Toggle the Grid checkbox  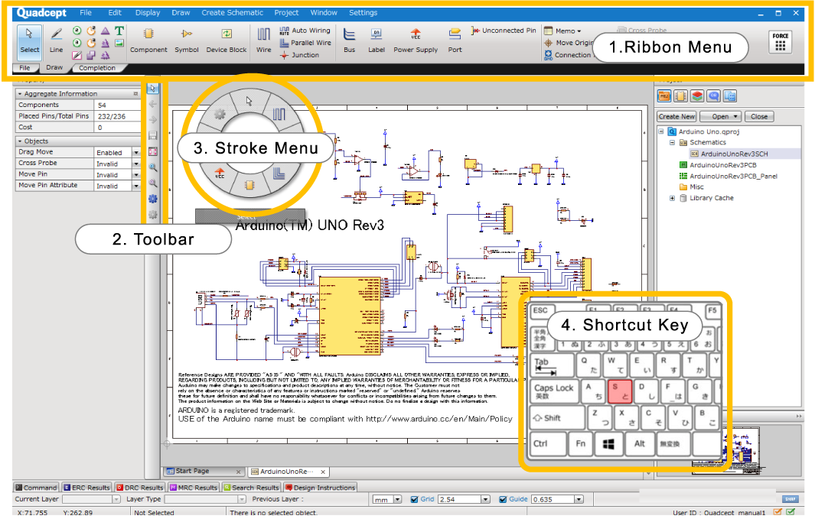point(414,499)
